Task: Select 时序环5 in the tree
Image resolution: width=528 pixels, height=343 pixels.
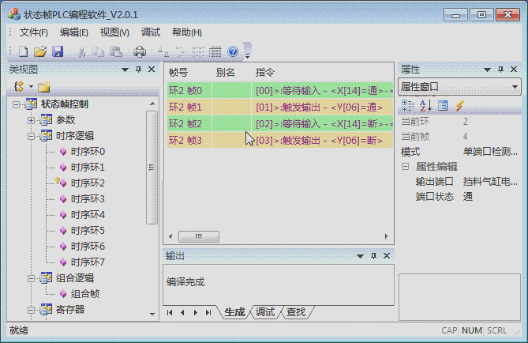Action: tap(88, 231)
